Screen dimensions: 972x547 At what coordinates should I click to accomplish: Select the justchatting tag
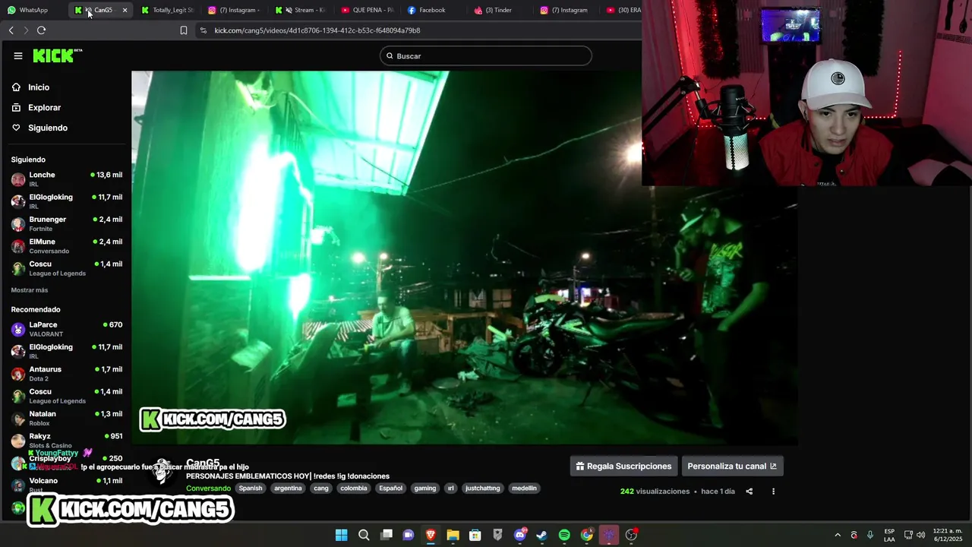click(483, 489)
